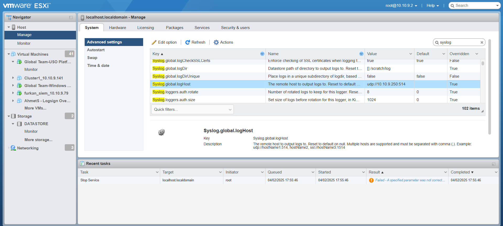Open the More VMs... link
The image size is (503, 226).
point(35,108)
